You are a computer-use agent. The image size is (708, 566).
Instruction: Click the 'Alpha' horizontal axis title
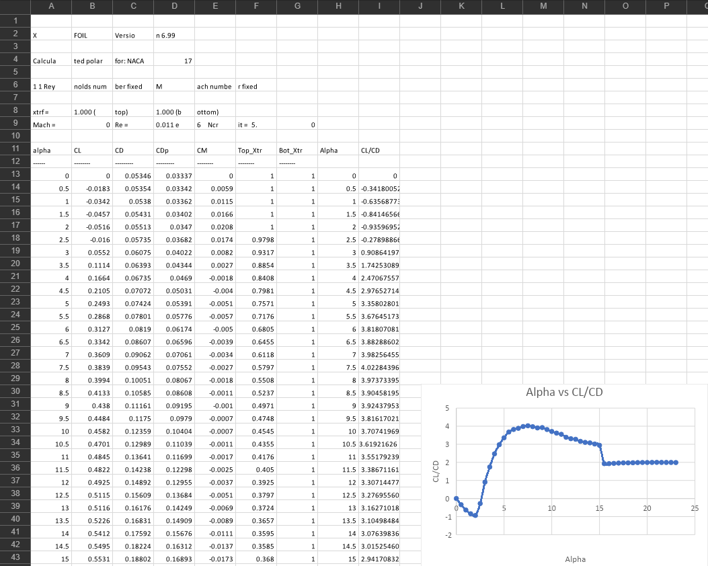point(575,559)
